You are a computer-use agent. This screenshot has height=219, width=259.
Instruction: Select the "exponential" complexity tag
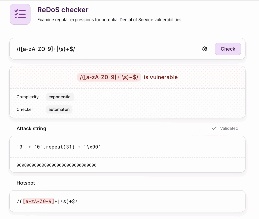click(60, 97)
